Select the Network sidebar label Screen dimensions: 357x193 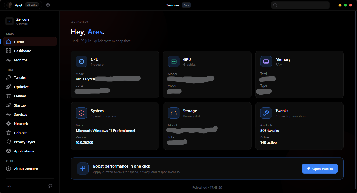(21, 124)
